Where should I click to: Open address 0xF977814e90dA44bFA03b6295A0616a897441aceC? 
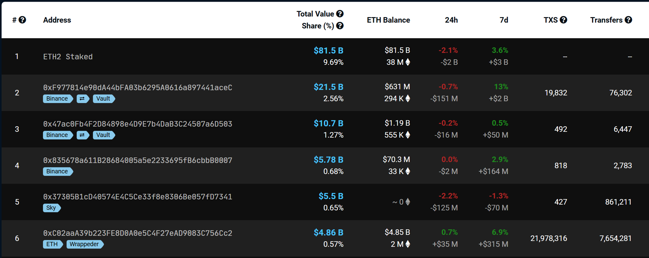coord(137,88)
